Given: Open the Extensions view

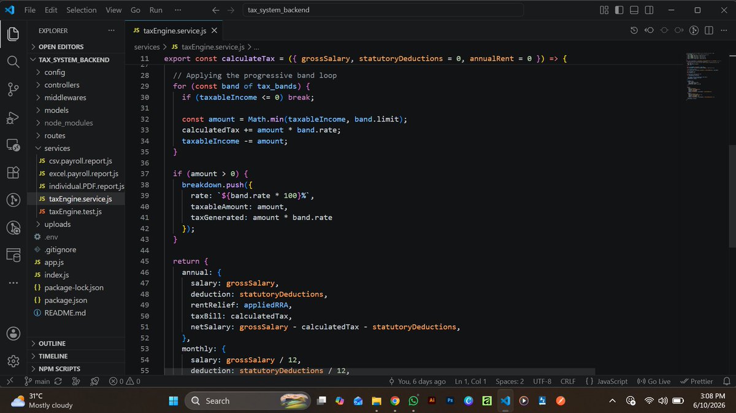Looking at the screenshot, I should (13, 173).
